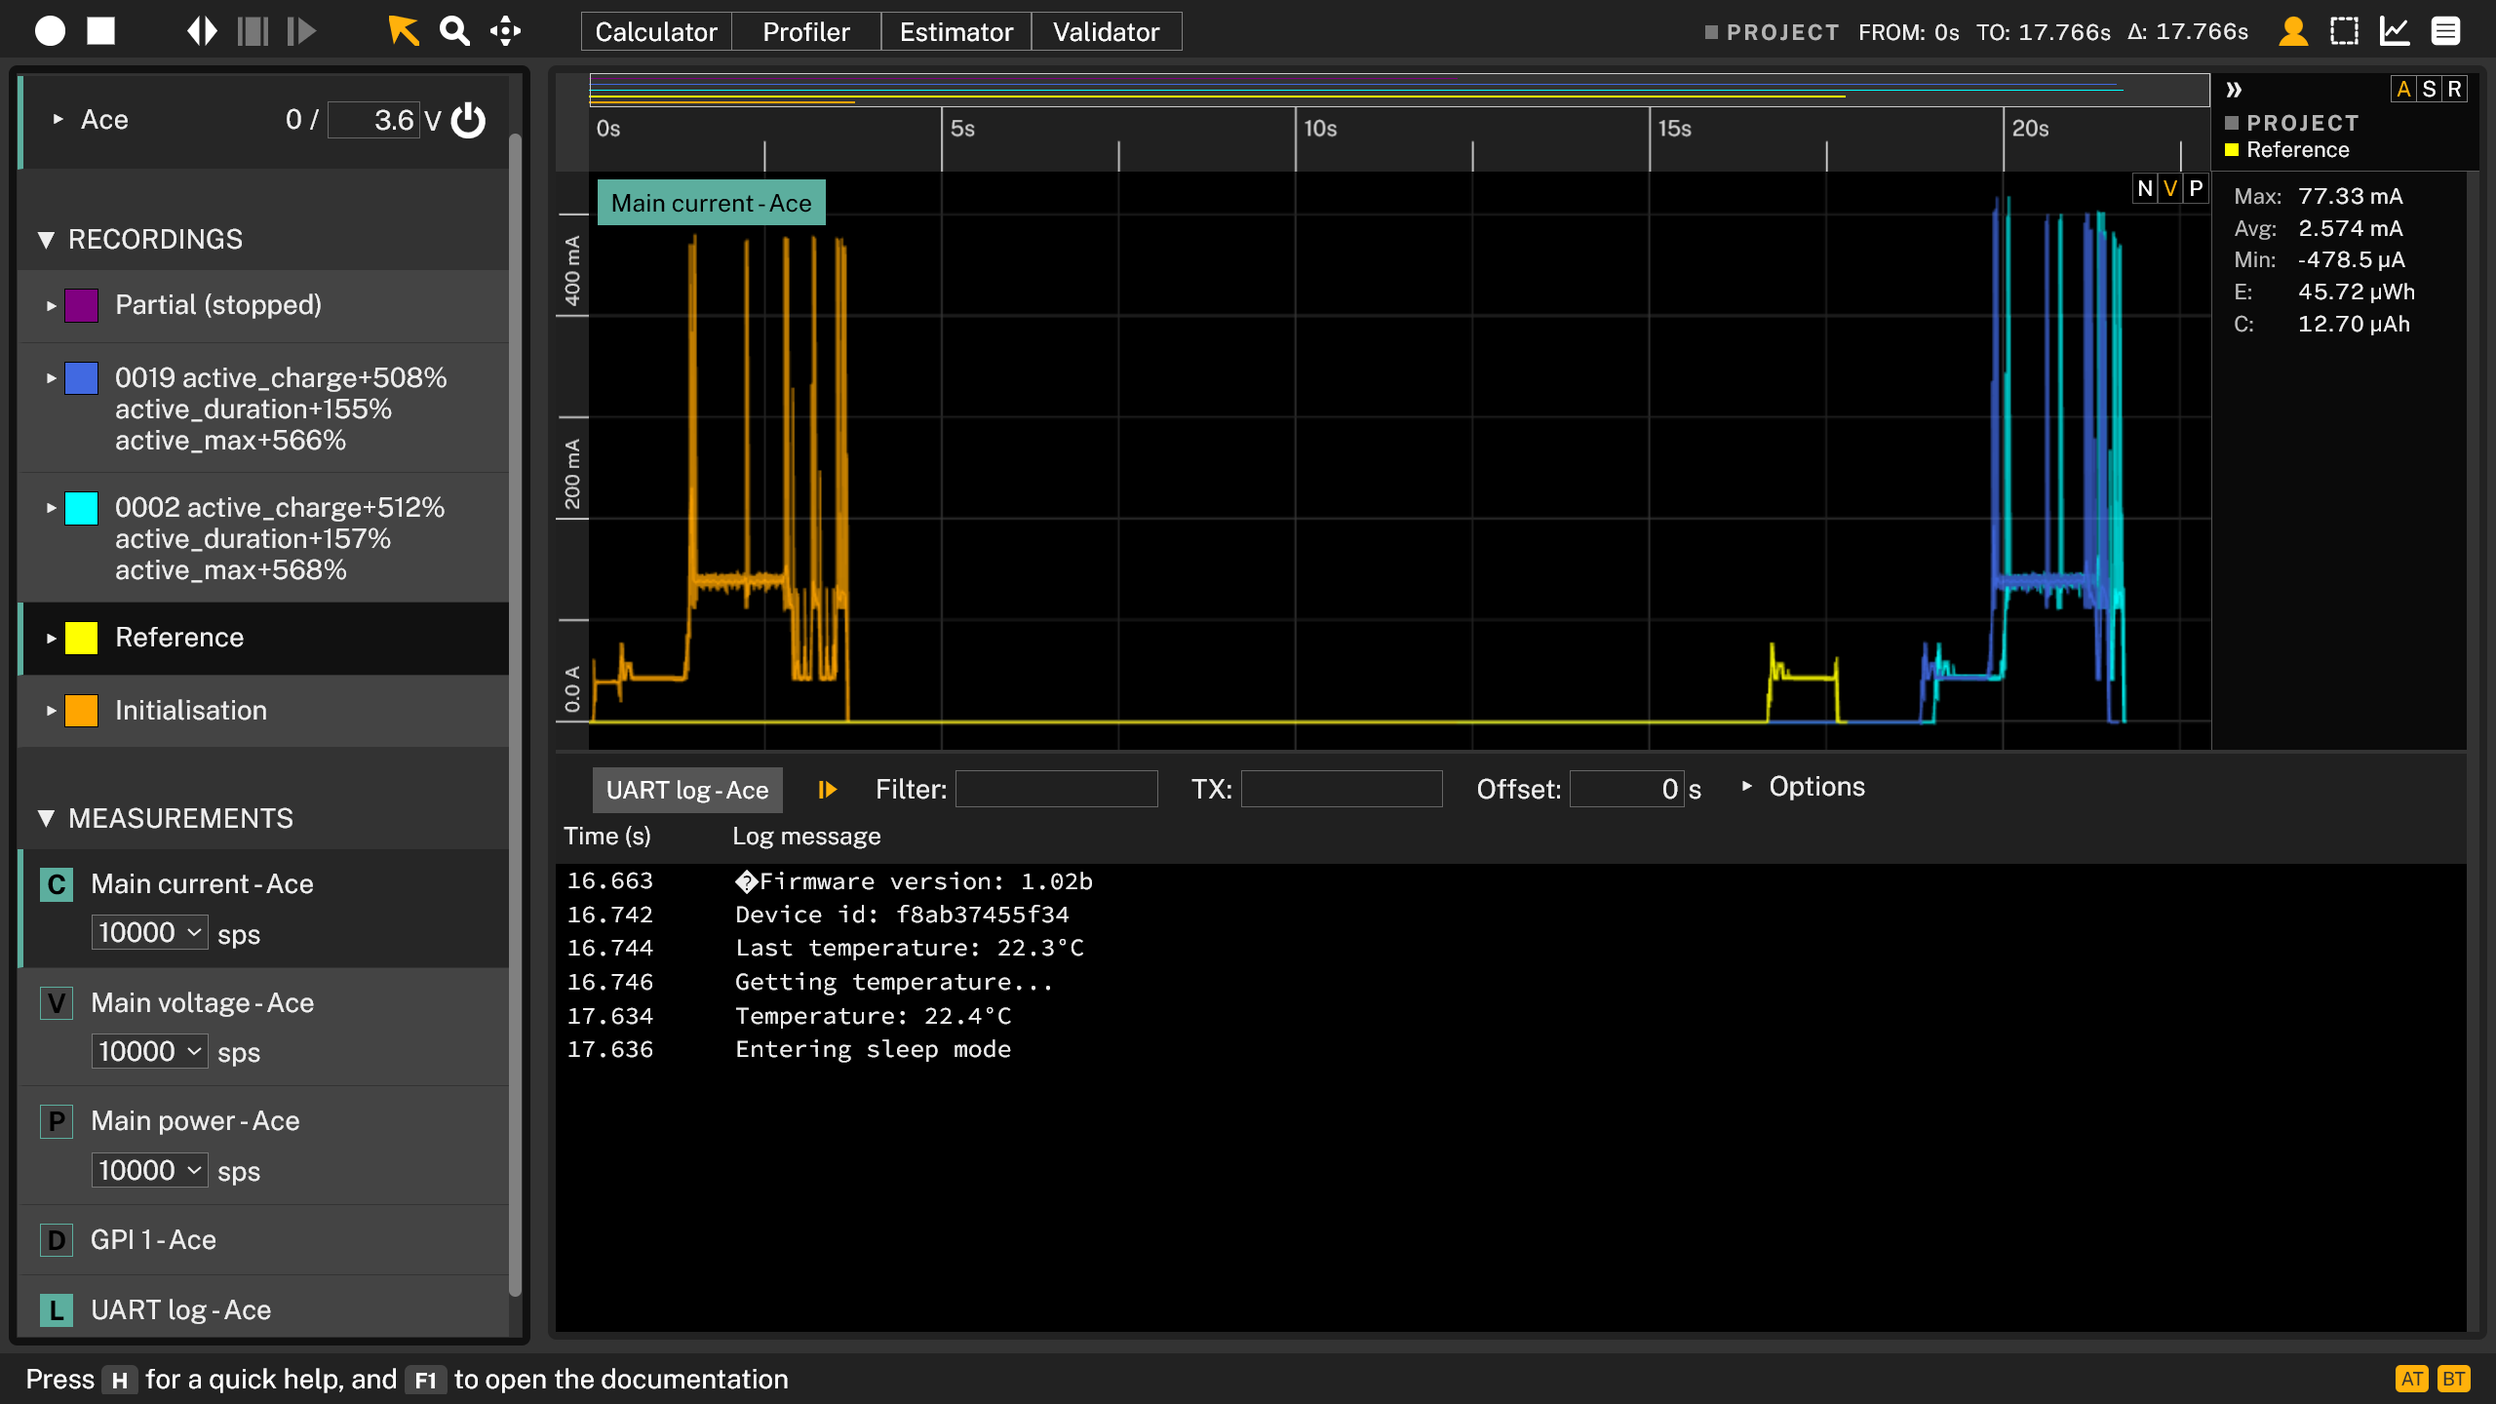Click the N graph display button
Viewport: 2496px width, 1404px height.
coord(2145,188)
